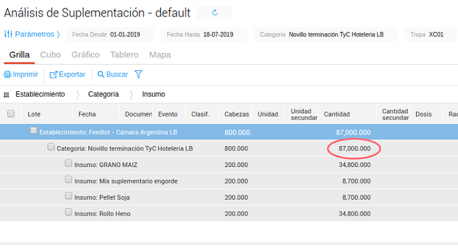Click the Buscar magnifier icon
This screenshot has height=249, width=458.
coord(101,74)
